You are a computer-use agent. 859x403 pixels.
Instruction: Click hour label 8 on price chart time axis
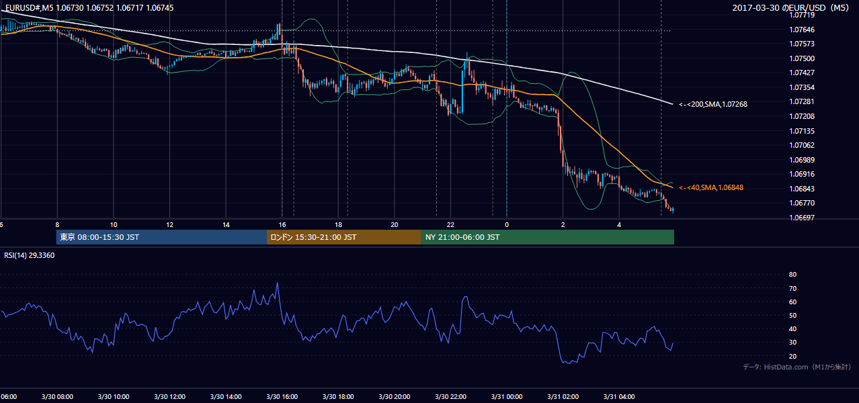coord(57,224)
